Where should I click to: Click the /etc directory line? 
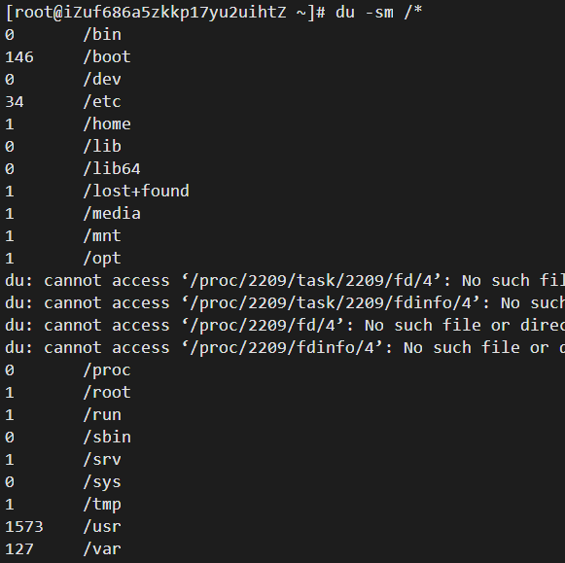63,101
